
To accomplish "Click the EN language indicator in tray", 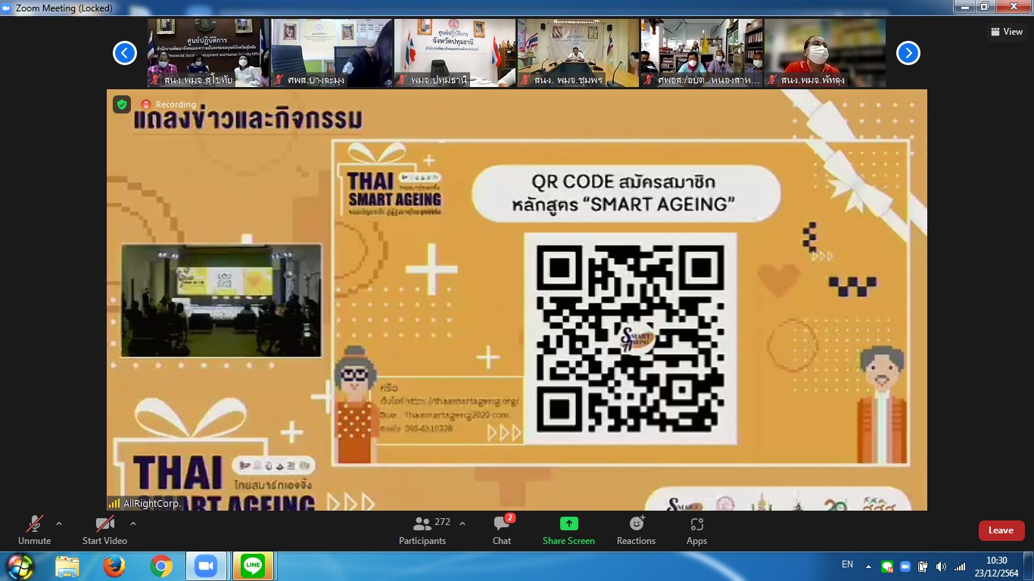I will [x=847, y=564].
